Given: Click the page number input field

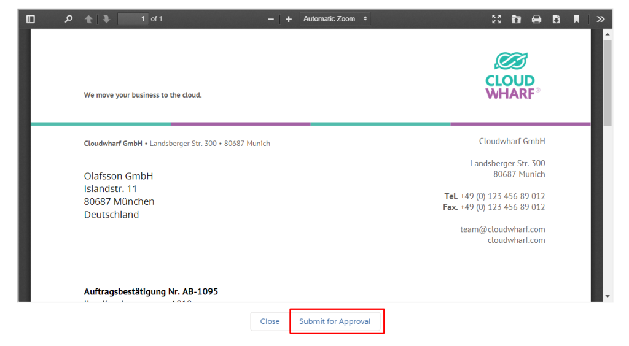Looking at the screenshot, I should click(x=133, y=19).
